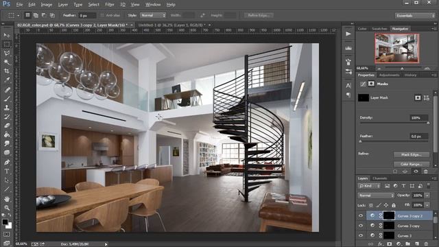Select the Clone Stamp tool
439x247 pixels.
7,108
